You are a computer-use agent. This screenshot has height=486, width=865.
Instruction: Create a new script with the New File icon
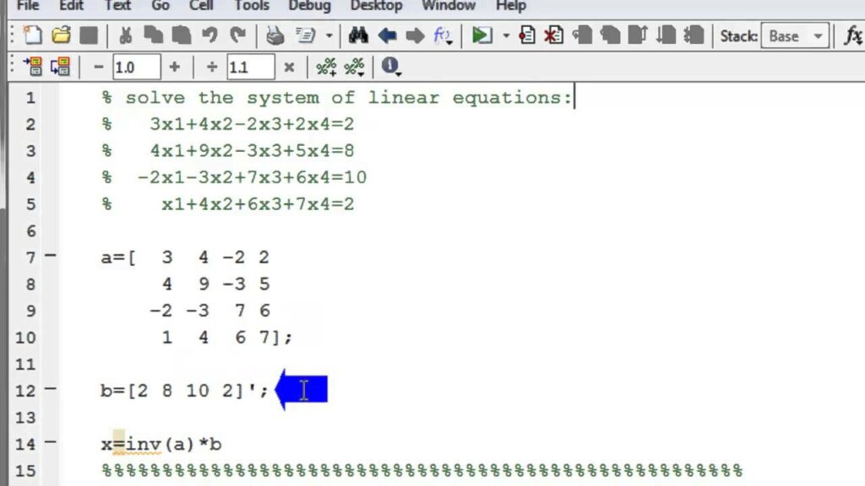point(32,36)
